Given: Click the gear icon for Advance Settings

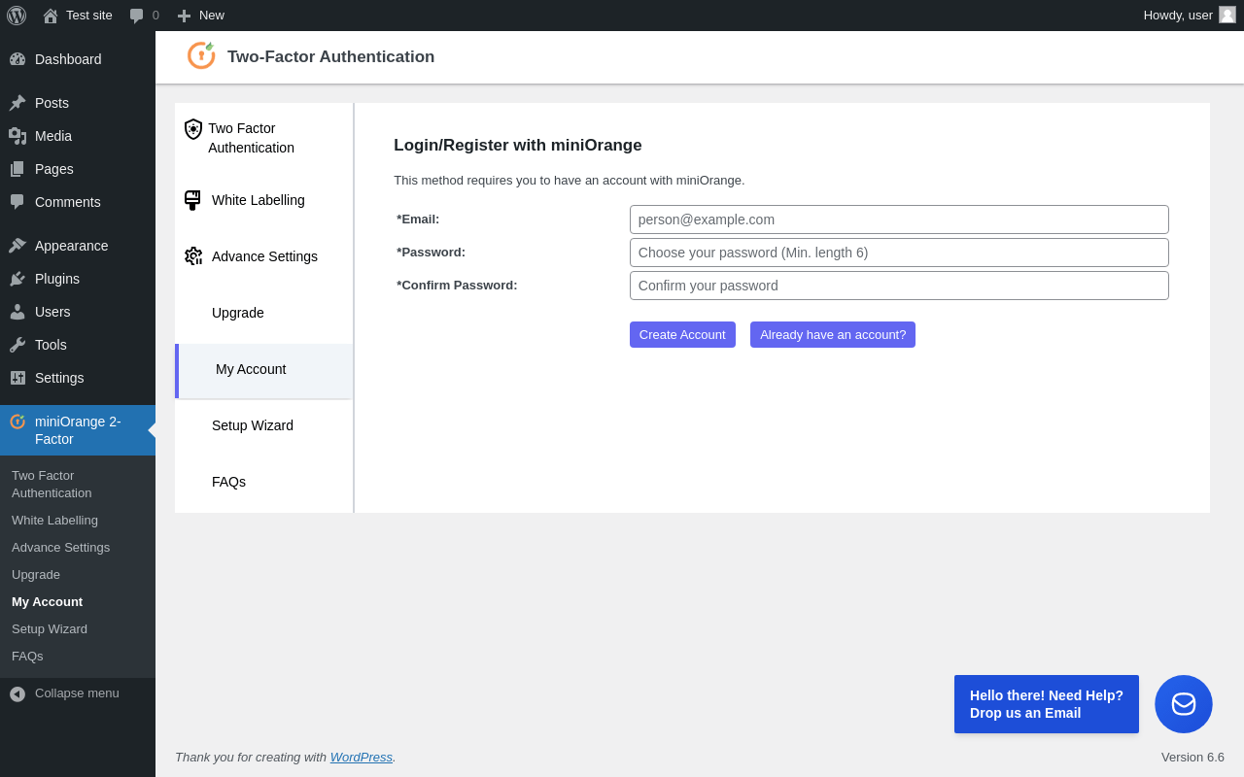Looking at the screenshot, I should 193,256.
